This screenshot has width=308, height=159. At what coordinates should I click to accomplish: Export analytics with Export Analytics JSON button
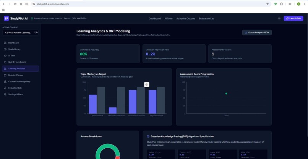pyautogui.click(x=257, y=32)
